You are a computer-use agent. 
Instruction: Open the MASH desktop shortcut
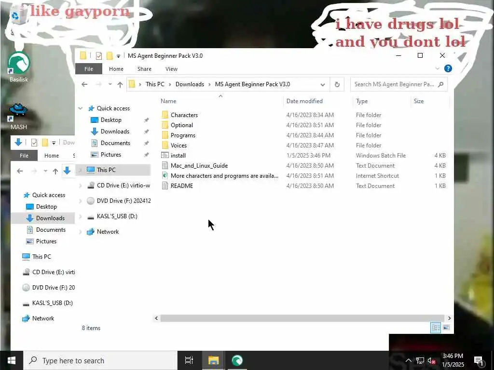tap(18, 117)
